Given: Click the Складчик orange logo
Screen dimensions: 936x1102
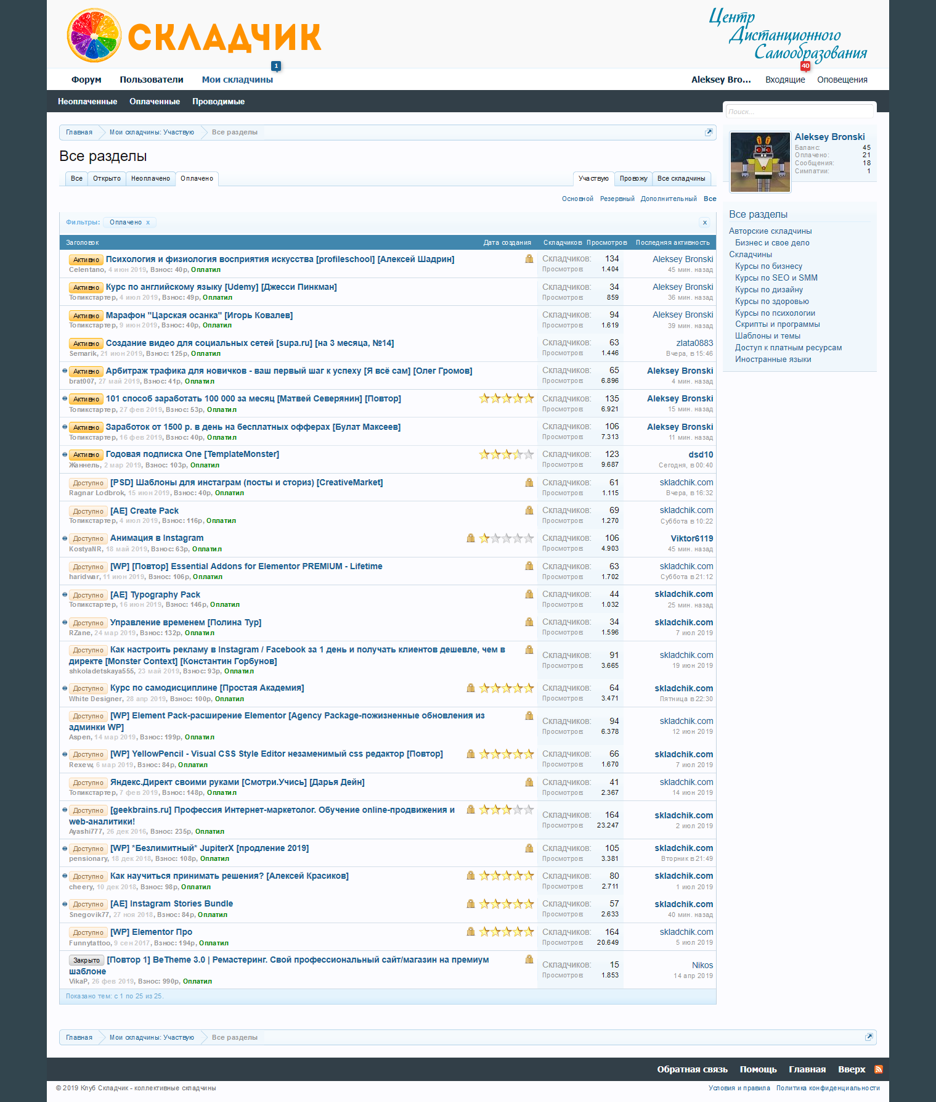Looking at the screenshot, I should [x=194, y=36].
